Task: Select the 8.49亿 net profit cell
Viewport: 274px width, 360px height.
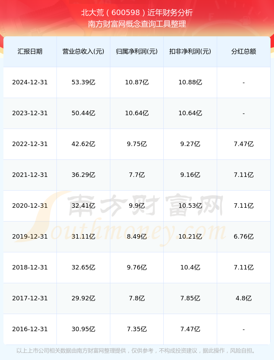Action: pyautogui.click(x=137, y=237)
